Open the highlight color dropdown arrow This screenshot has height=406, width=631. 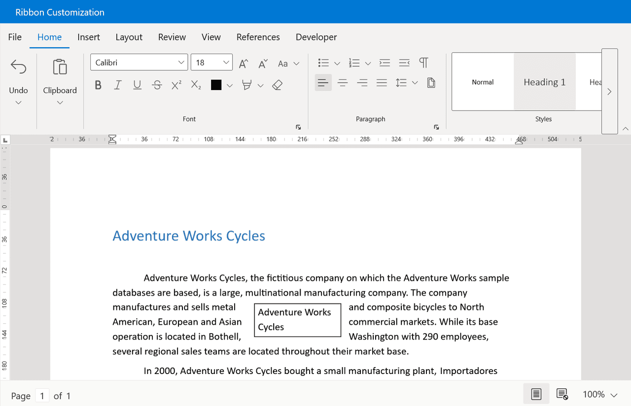pos(261,85)
